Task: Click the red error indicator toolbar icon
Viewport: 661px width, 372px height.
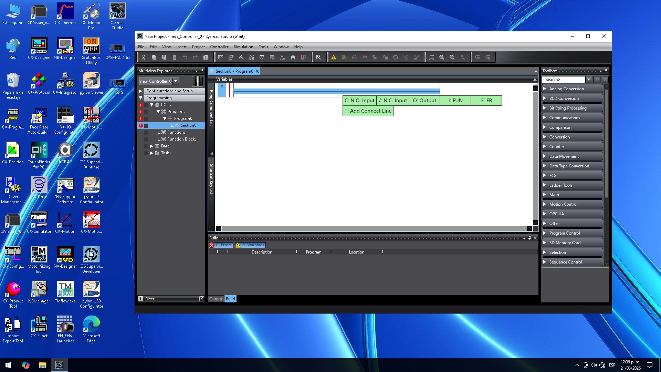Action: pos(303,57)
